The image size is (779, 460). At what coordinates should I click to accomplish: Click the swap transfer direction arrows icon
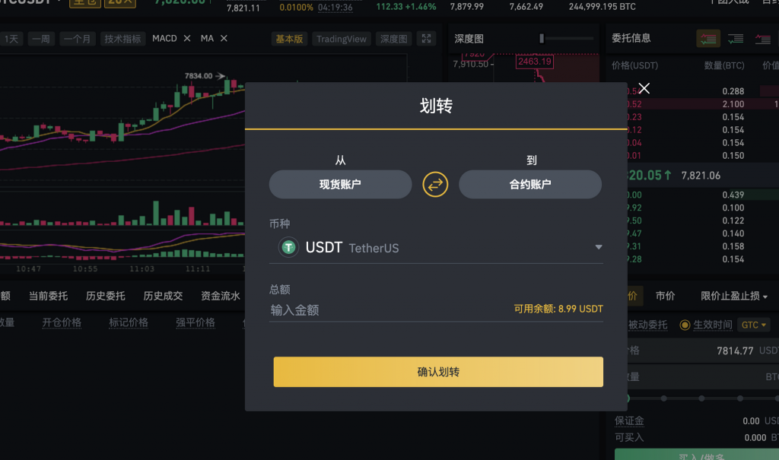(435, 184)
